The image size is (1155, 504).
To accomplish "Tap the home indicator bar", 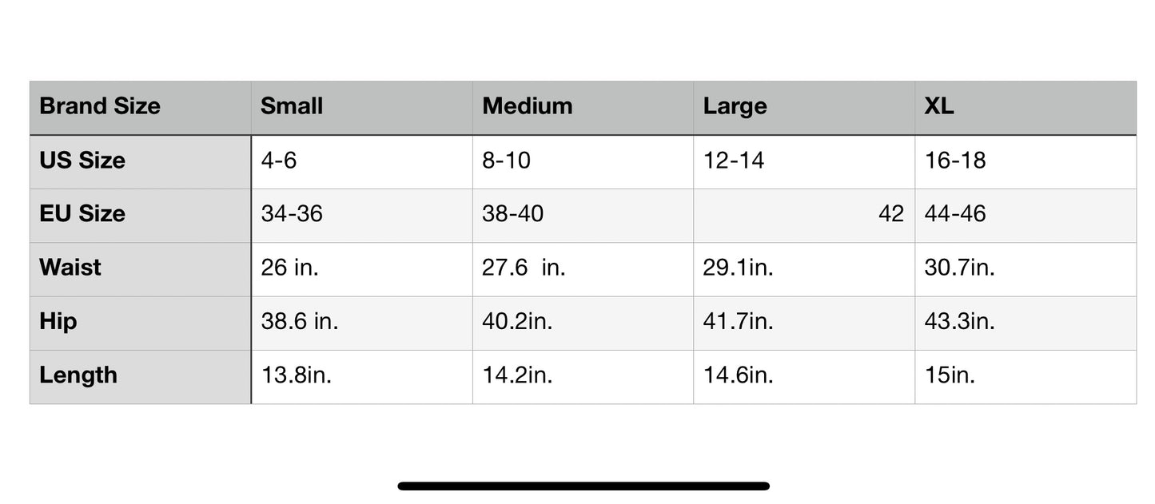I will tap(583, 486).
